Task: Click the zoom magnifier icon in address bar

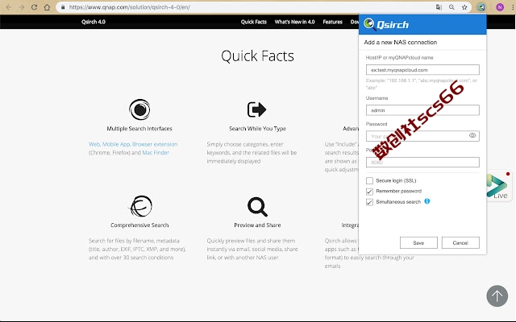Action: coord(451,7)
